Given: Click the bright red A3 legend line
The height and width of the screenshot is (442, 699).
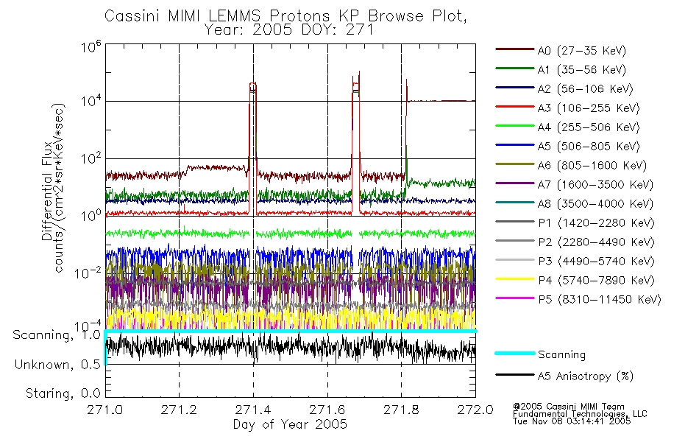Looking at the screenshot, I should pos(514,107).
